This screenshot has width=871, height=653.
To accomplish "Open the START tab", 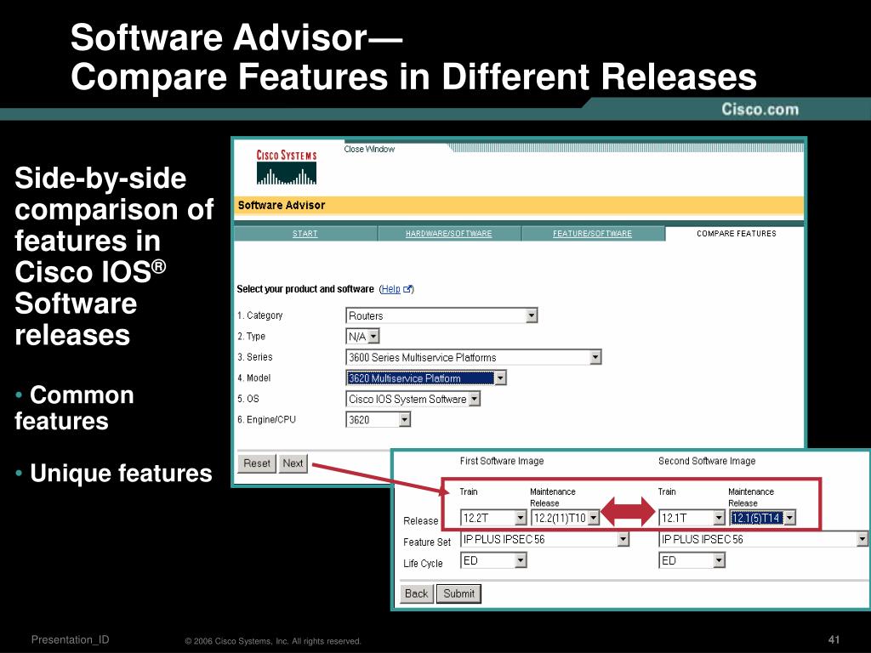I will 305,234.
